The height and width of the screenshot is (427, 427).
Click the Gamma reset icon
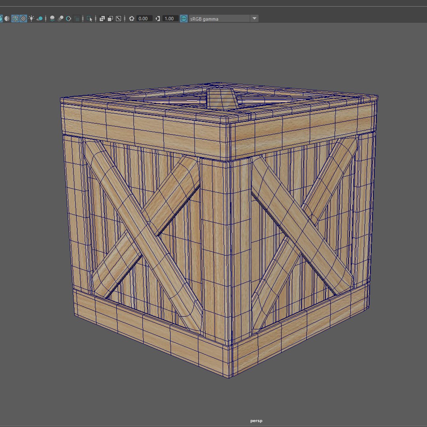158,19
